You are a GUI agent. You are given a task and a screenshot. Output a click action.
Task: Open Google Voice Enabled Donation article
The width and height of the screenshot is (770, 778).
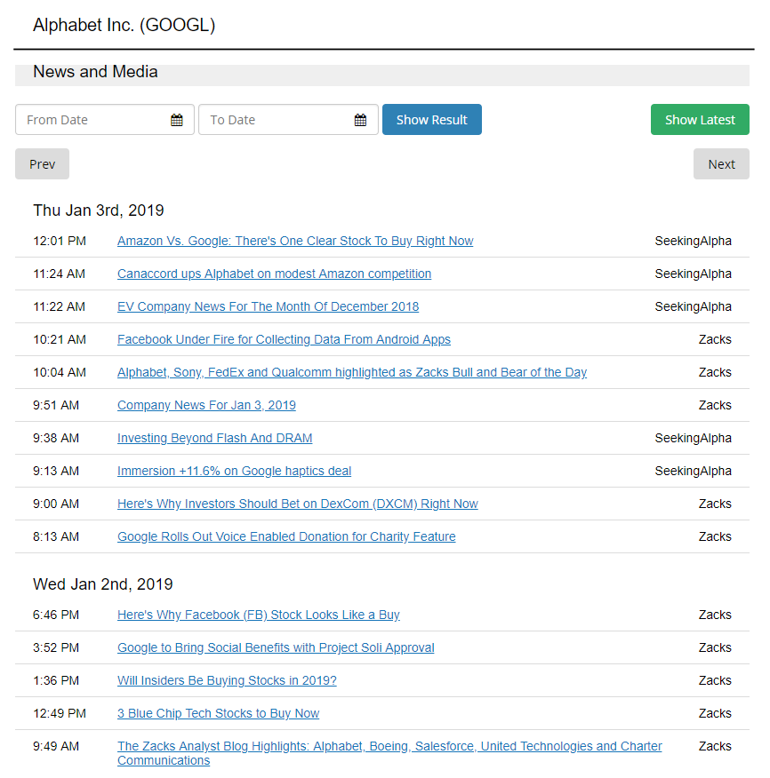286,536
